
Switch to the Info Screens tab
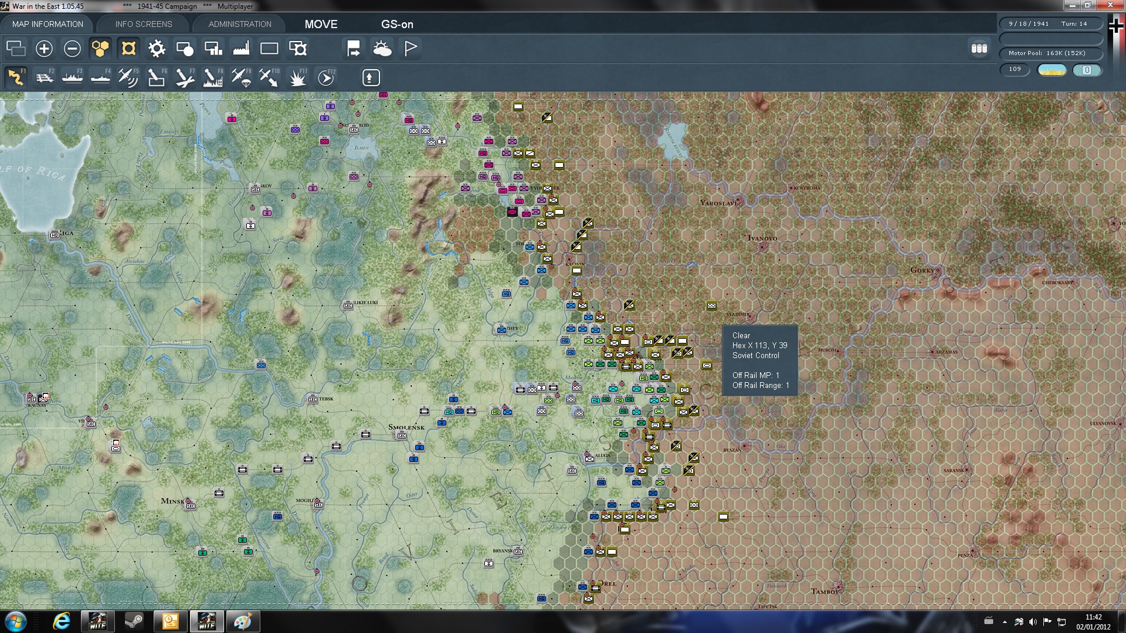point(144,24)
